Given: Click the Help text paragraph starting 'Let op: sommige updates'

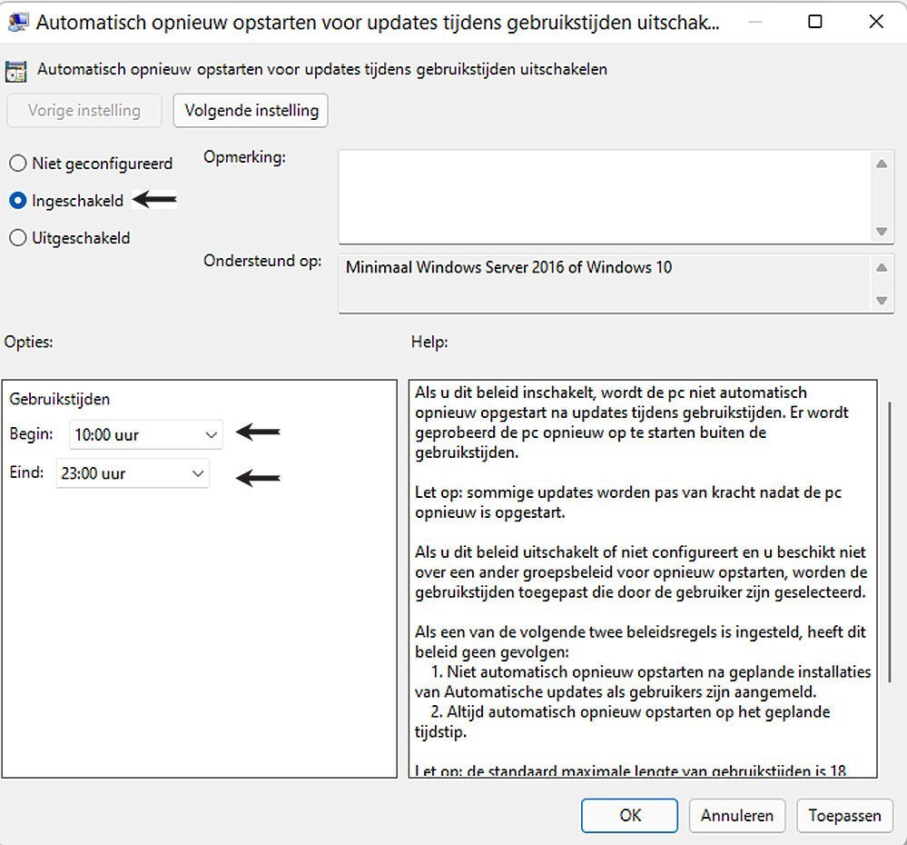Looking at the screenshot, I should (x=628, y=502).
